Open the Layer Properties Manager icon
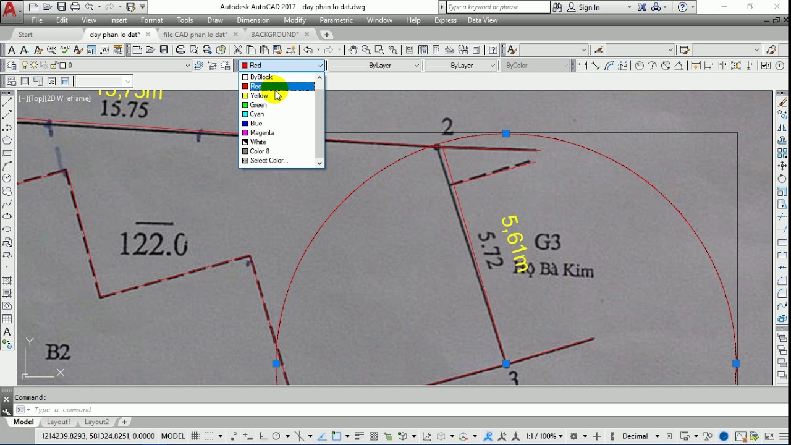Viewport: 791px width, 445px height. (x=11, y=66)
